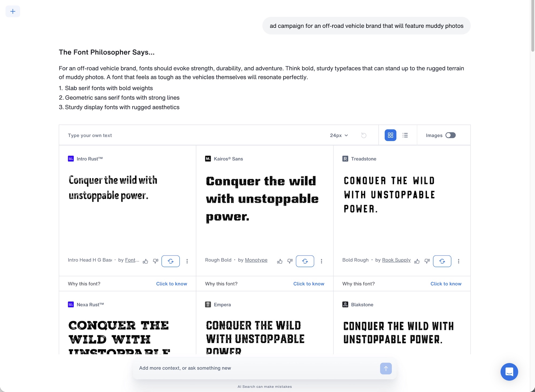Thumbs down the Kairos Sans font
The width and height of the screenshot is (535, 392).
tap(290, 261)
